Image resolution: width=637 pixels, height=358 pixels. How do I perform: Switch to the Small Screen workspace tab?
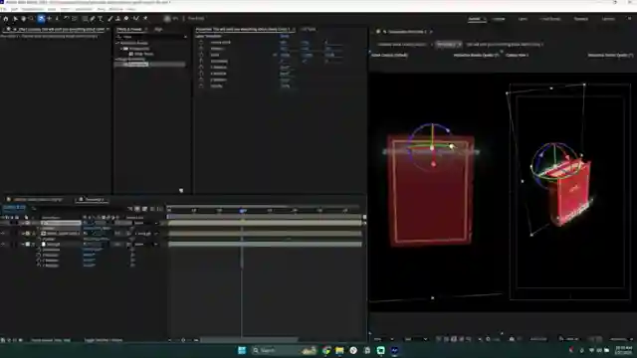coord(550,19)
